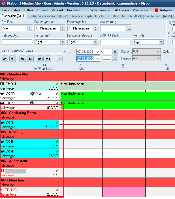
Task: Click the pink cell in MI-TE 123 row
Action: click(124, 192)
